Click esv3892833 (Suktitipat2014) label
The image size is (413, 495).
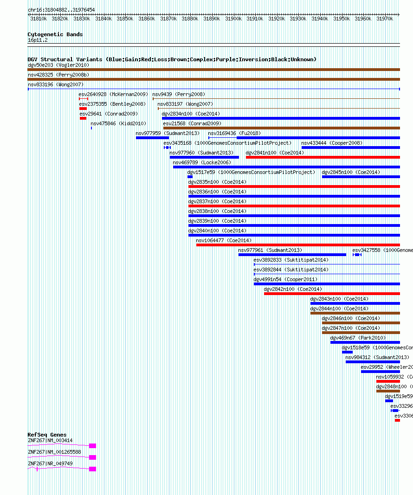291,260
